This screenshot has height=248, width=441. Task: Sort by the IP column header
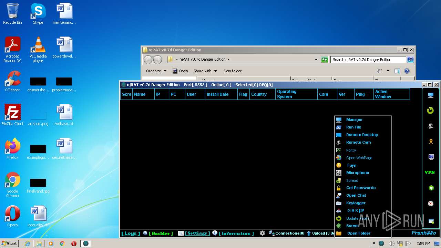(x=162, y=94)
